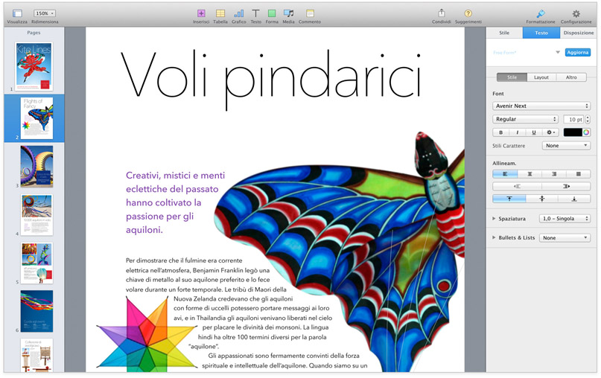Open the color wheel picker

tap(586, 132)
